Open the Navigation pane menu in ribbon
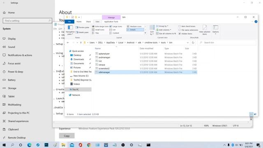The width and height of the screenshot is (263, 148). (x=70, y=30)
